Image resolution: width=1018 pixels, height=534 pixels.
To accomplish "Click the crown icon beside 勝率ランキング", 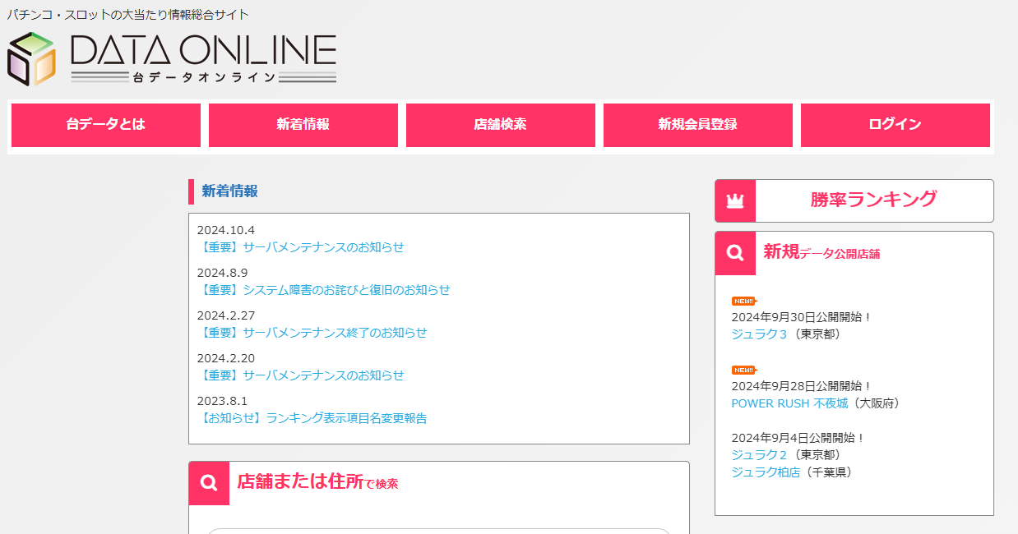I will 734,200.
